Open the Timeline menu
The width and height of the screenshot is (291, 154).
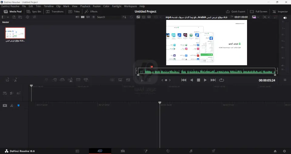coord(48,6)
